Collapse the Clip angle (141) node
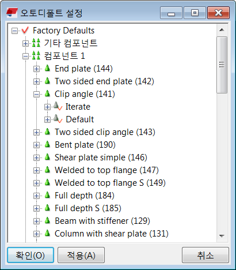 click(36, 94)
